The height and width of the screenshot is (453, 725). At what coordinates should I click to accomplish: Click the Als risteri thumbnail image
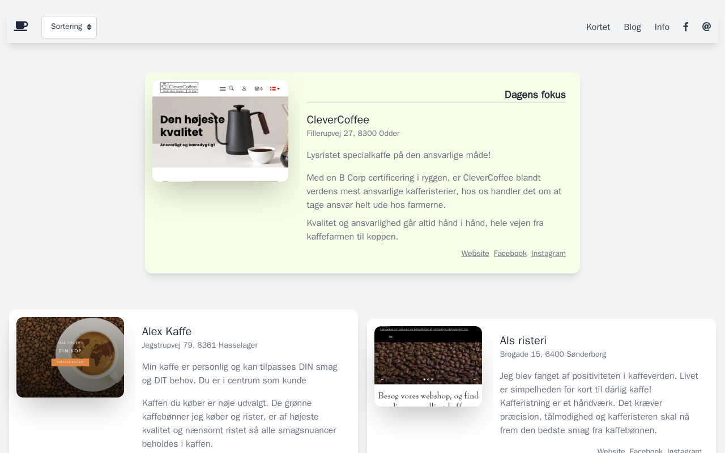[428, 366]
